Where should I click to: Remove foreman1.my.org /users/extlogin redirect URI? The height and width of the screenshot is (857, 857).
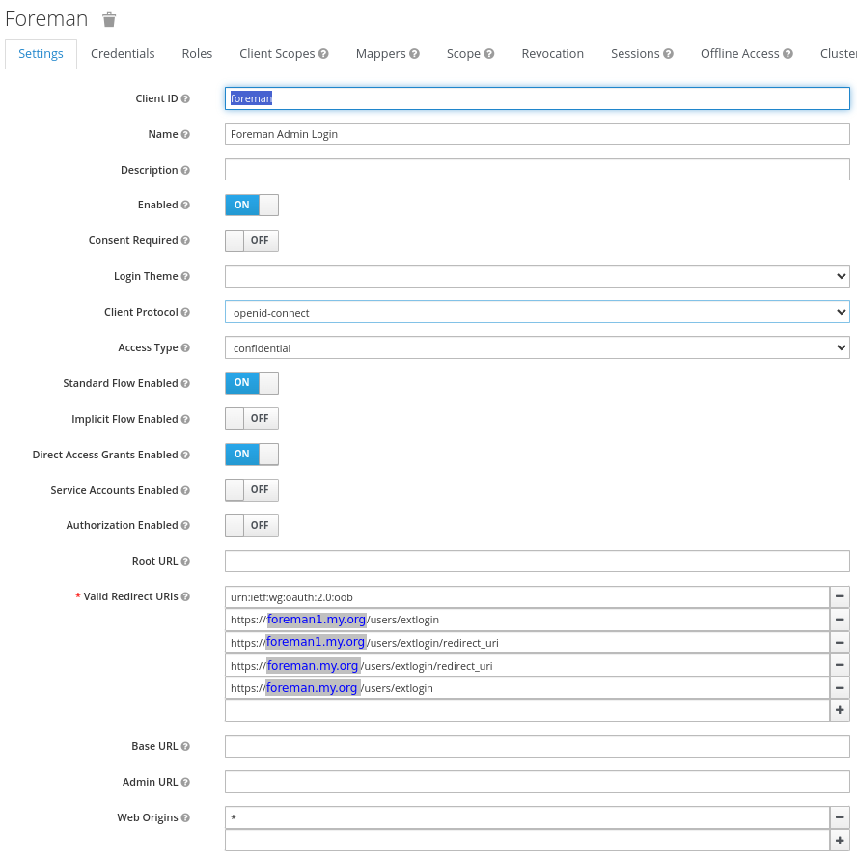840,620
